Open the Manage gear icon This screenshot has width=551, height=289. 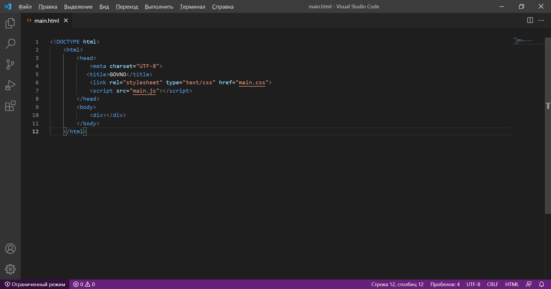click(x=10, y=269)
